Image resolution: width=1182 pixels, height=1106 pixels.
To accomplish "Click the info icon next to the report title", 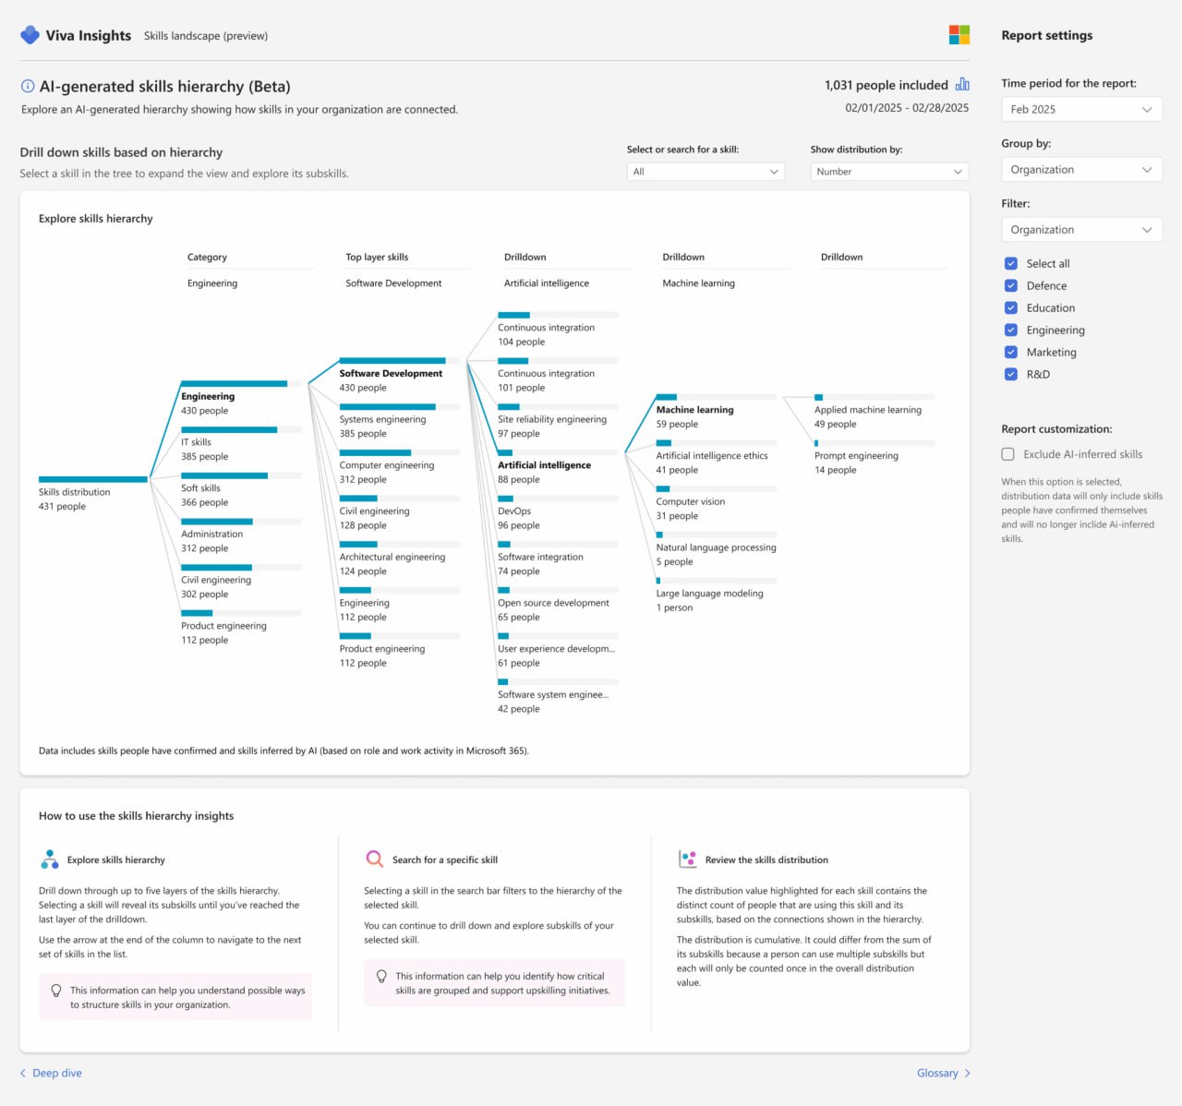I will click(x=26, y=85).
